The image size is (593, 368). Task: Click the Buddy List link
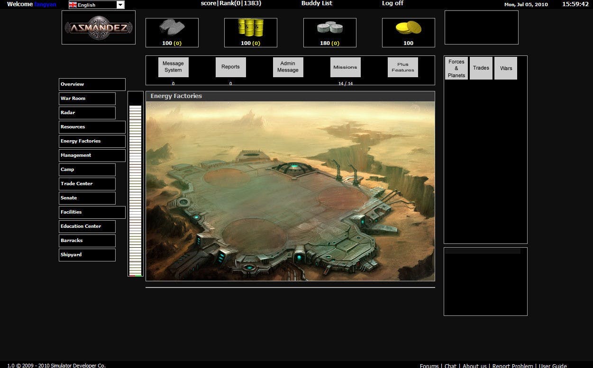tap(317, 3)
